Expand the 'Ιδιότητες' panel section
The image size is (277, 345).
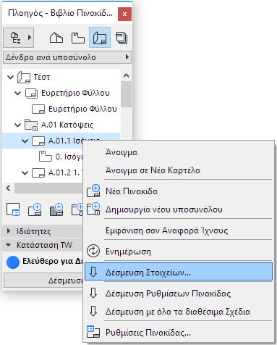point(9,231)
